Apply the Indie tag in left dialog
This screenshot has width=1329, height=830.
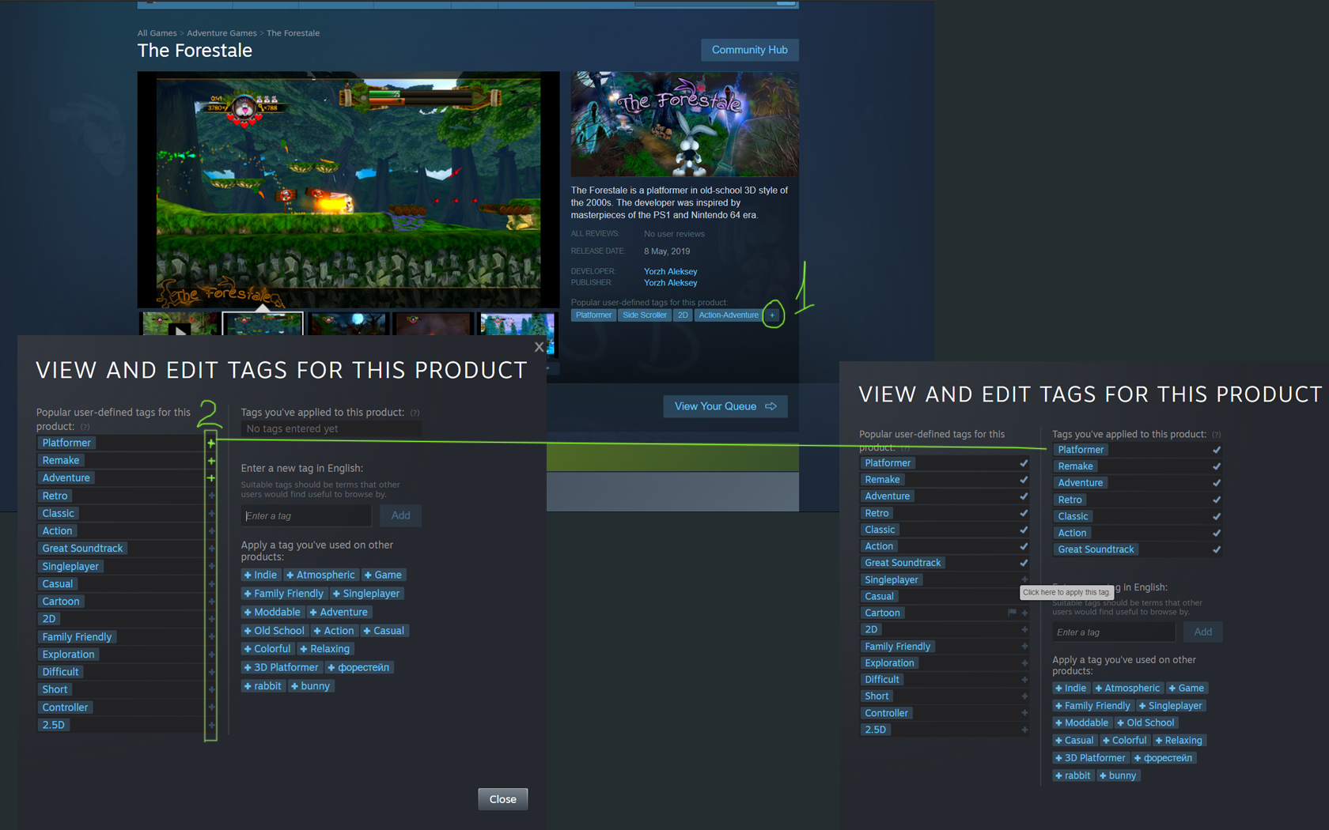pos(260,575)
